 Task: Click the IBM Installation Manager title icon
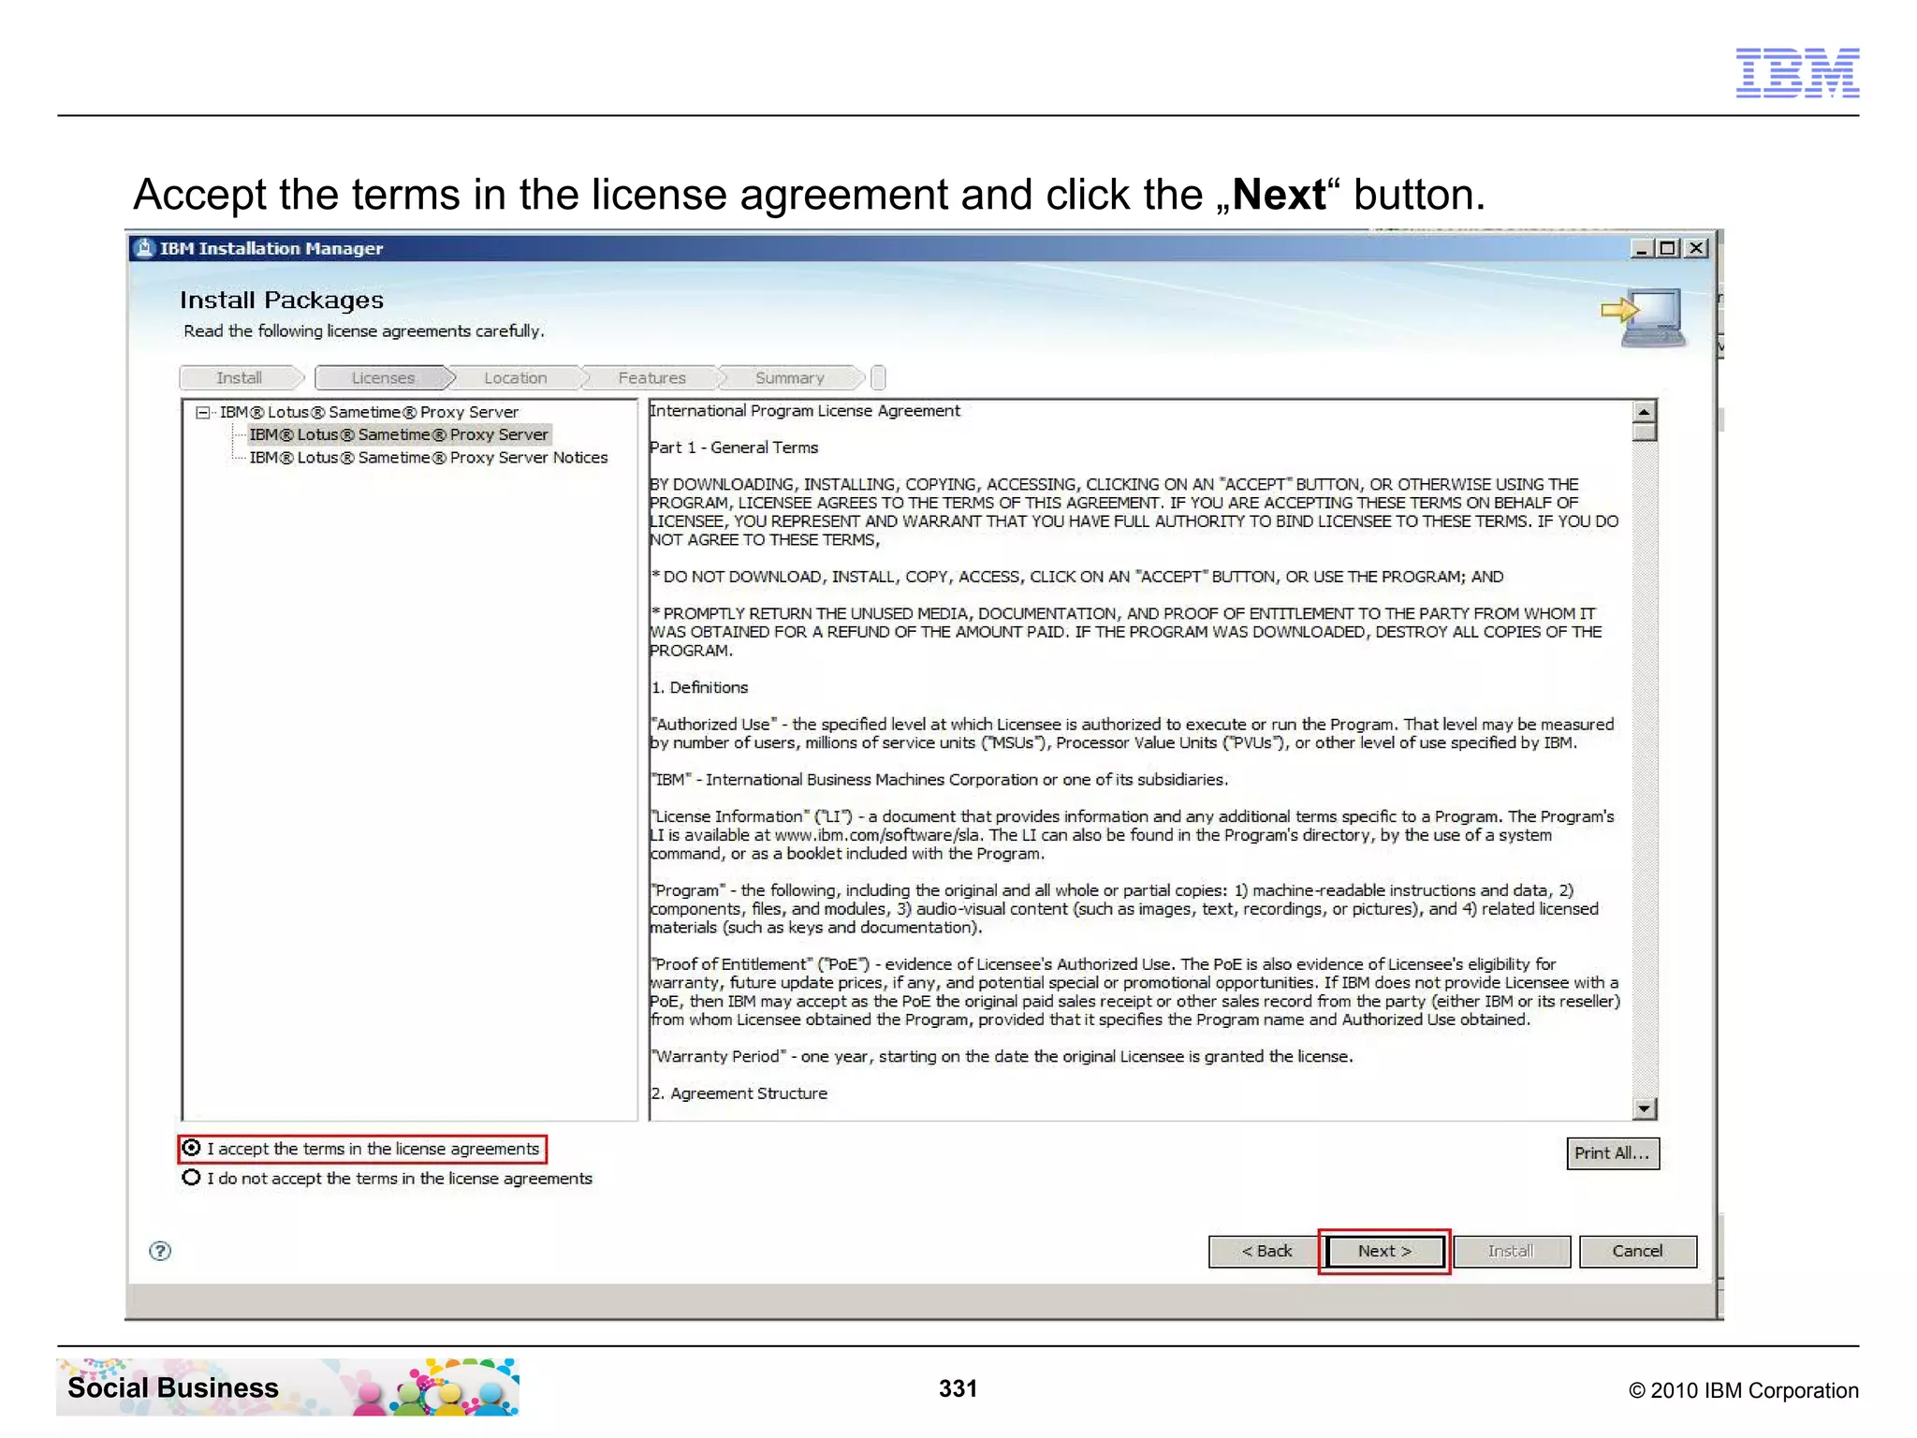click(x=144, y=248)
